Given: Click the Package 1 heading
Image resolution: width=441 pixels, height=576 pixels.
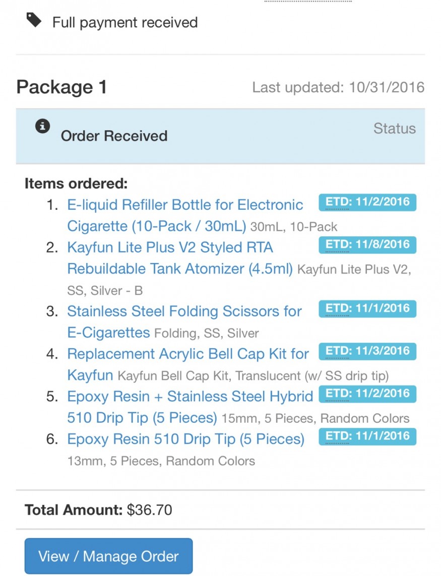Looking at the screenshot, I should coord(61,87).
